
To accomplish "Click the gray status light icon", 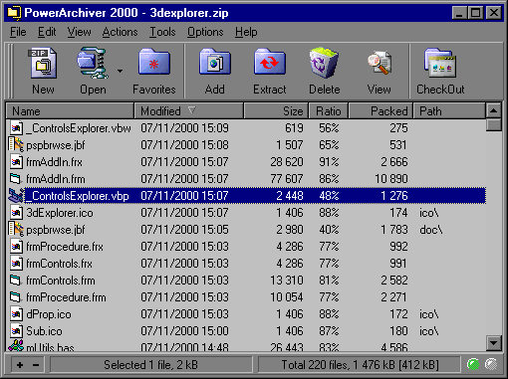I will 491,364.
